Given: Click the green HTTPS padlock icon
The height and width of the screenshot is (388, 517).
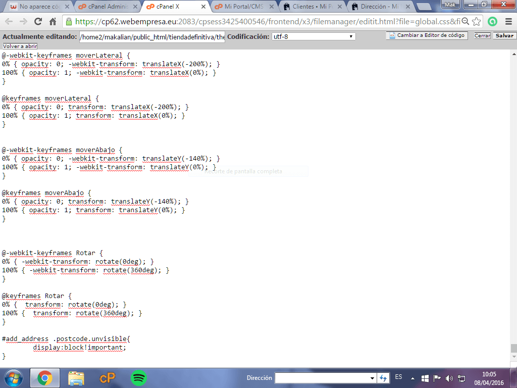Looking at the screenshot, I should pos(69,21).
